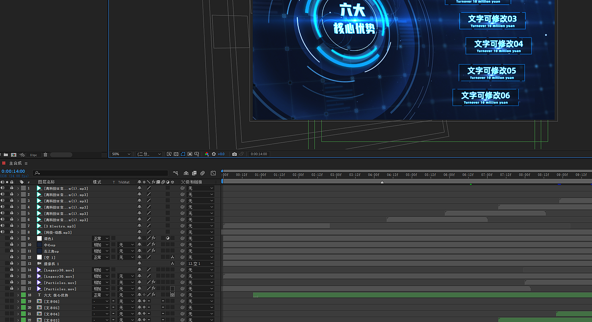The height and width of the screenshot is (322, 592).
Task: Open the 50% magnification dropdown
Action: click(122, 154)
